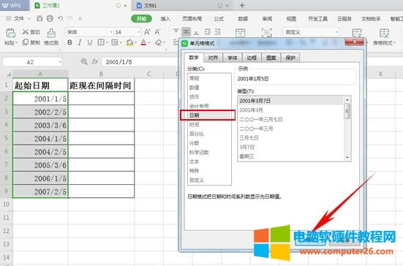
Task: Undo the last action
Action: [x=60, y=18]
